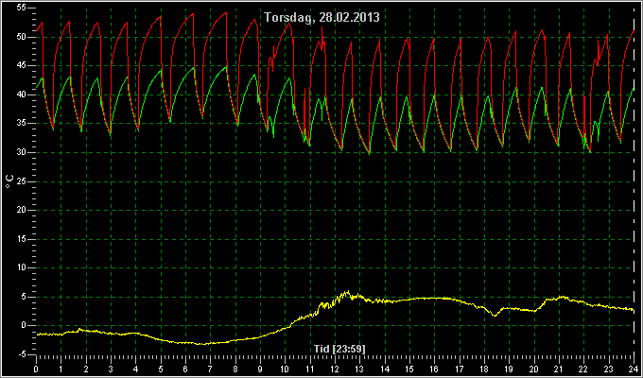
Task: Click hour "23" on the time axis
Action: [x=609, y=369]
